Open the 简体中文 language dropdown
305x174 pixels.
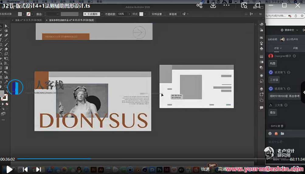coord(289,30)
